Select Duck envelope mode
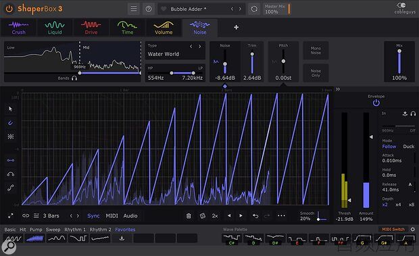419x256 pixels. click(409, 147)
